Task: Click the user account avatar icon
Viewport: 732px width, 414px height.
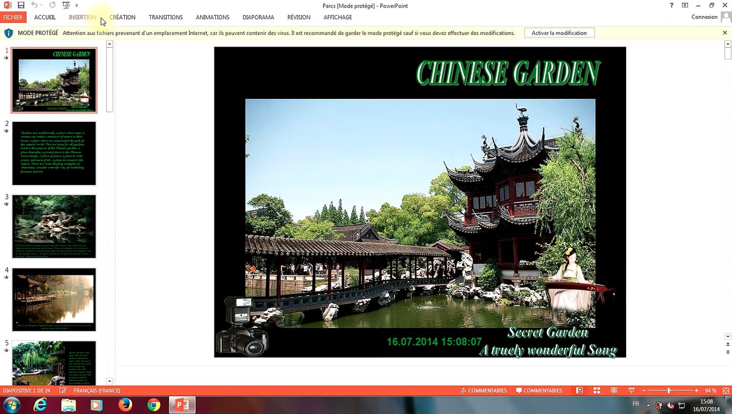Action: coord(725,17)
